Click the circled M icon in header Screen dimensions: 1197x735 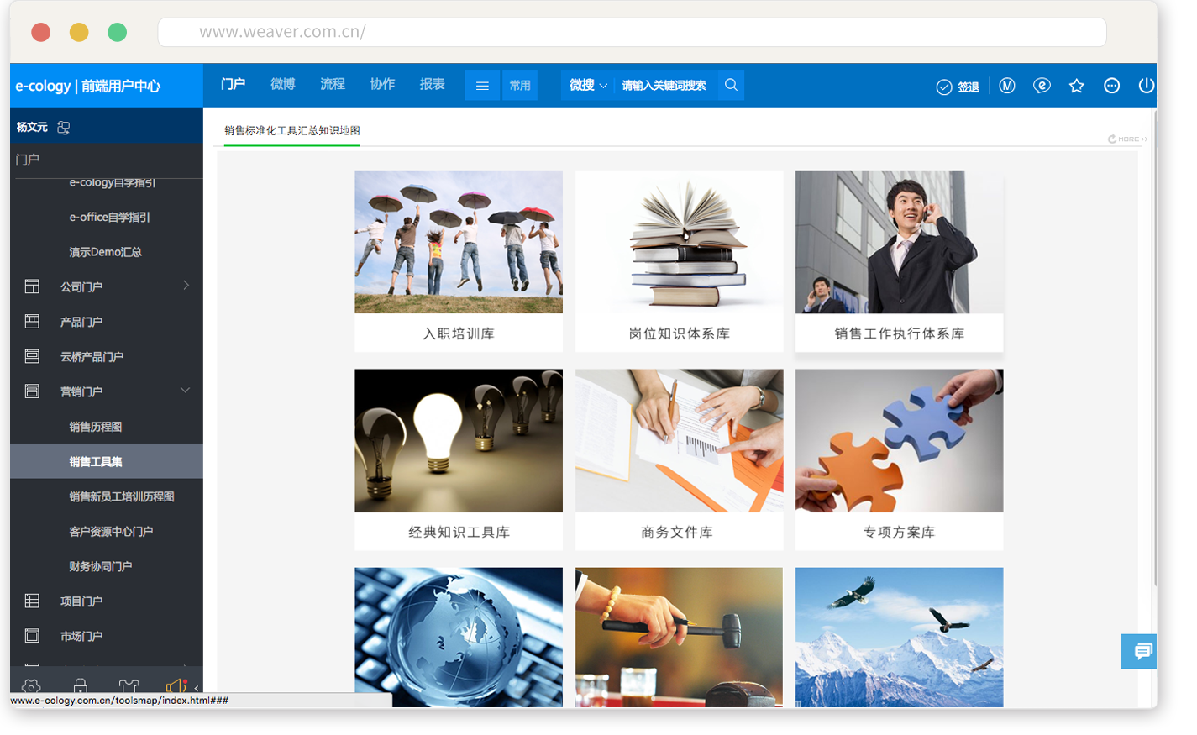pyautogui.click(x=1007, y=86)
